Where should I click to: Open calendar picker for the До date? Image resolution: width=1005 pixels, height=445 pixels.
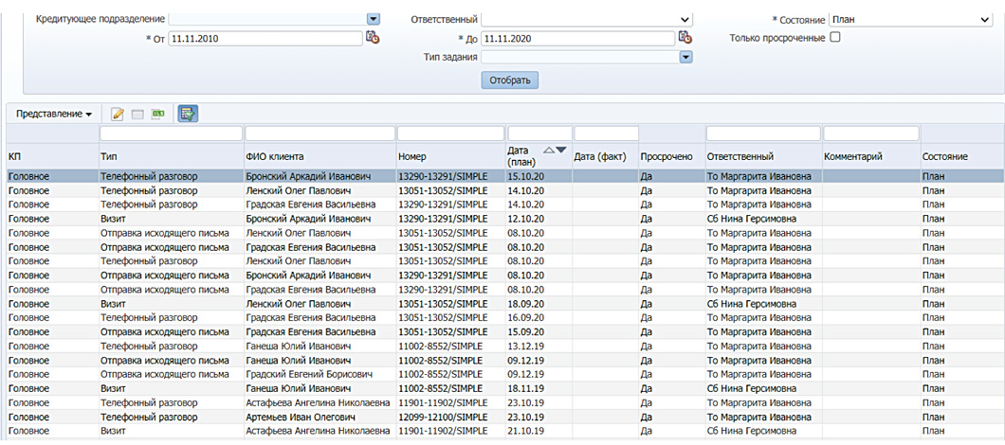(685, 38)
